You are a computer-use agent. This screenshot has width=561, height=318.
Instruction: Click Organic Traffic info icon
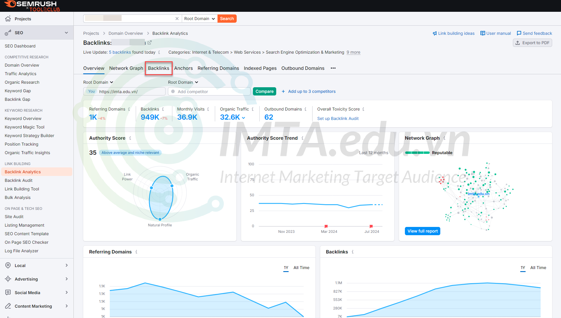click(x=253, y=109)
